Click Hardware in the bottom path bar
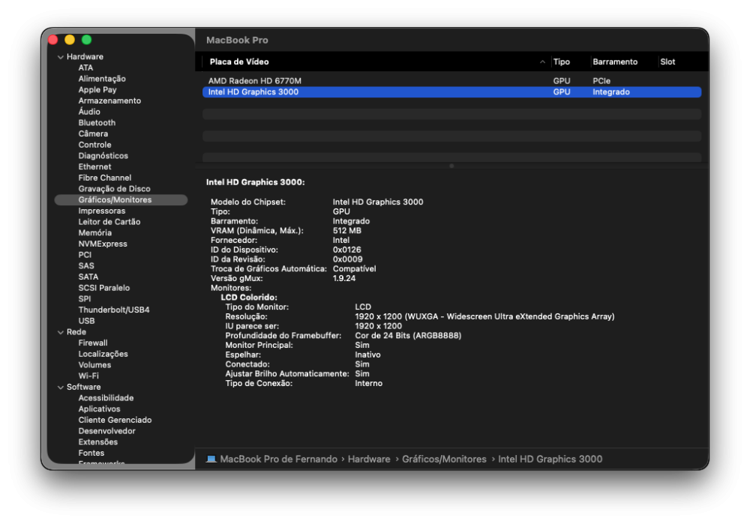Screen dimensions: 750x524 coord(369,459)
